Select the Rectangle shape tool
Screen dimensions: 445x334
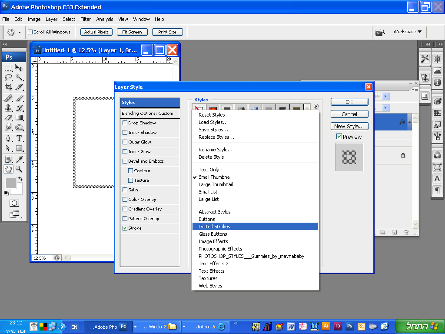19,148
